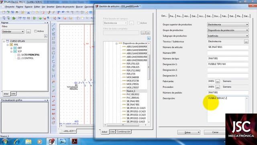Select Nuevo_1 article in tree
Image resolution: width=257 pixels, height=145 pixels.
131,91
